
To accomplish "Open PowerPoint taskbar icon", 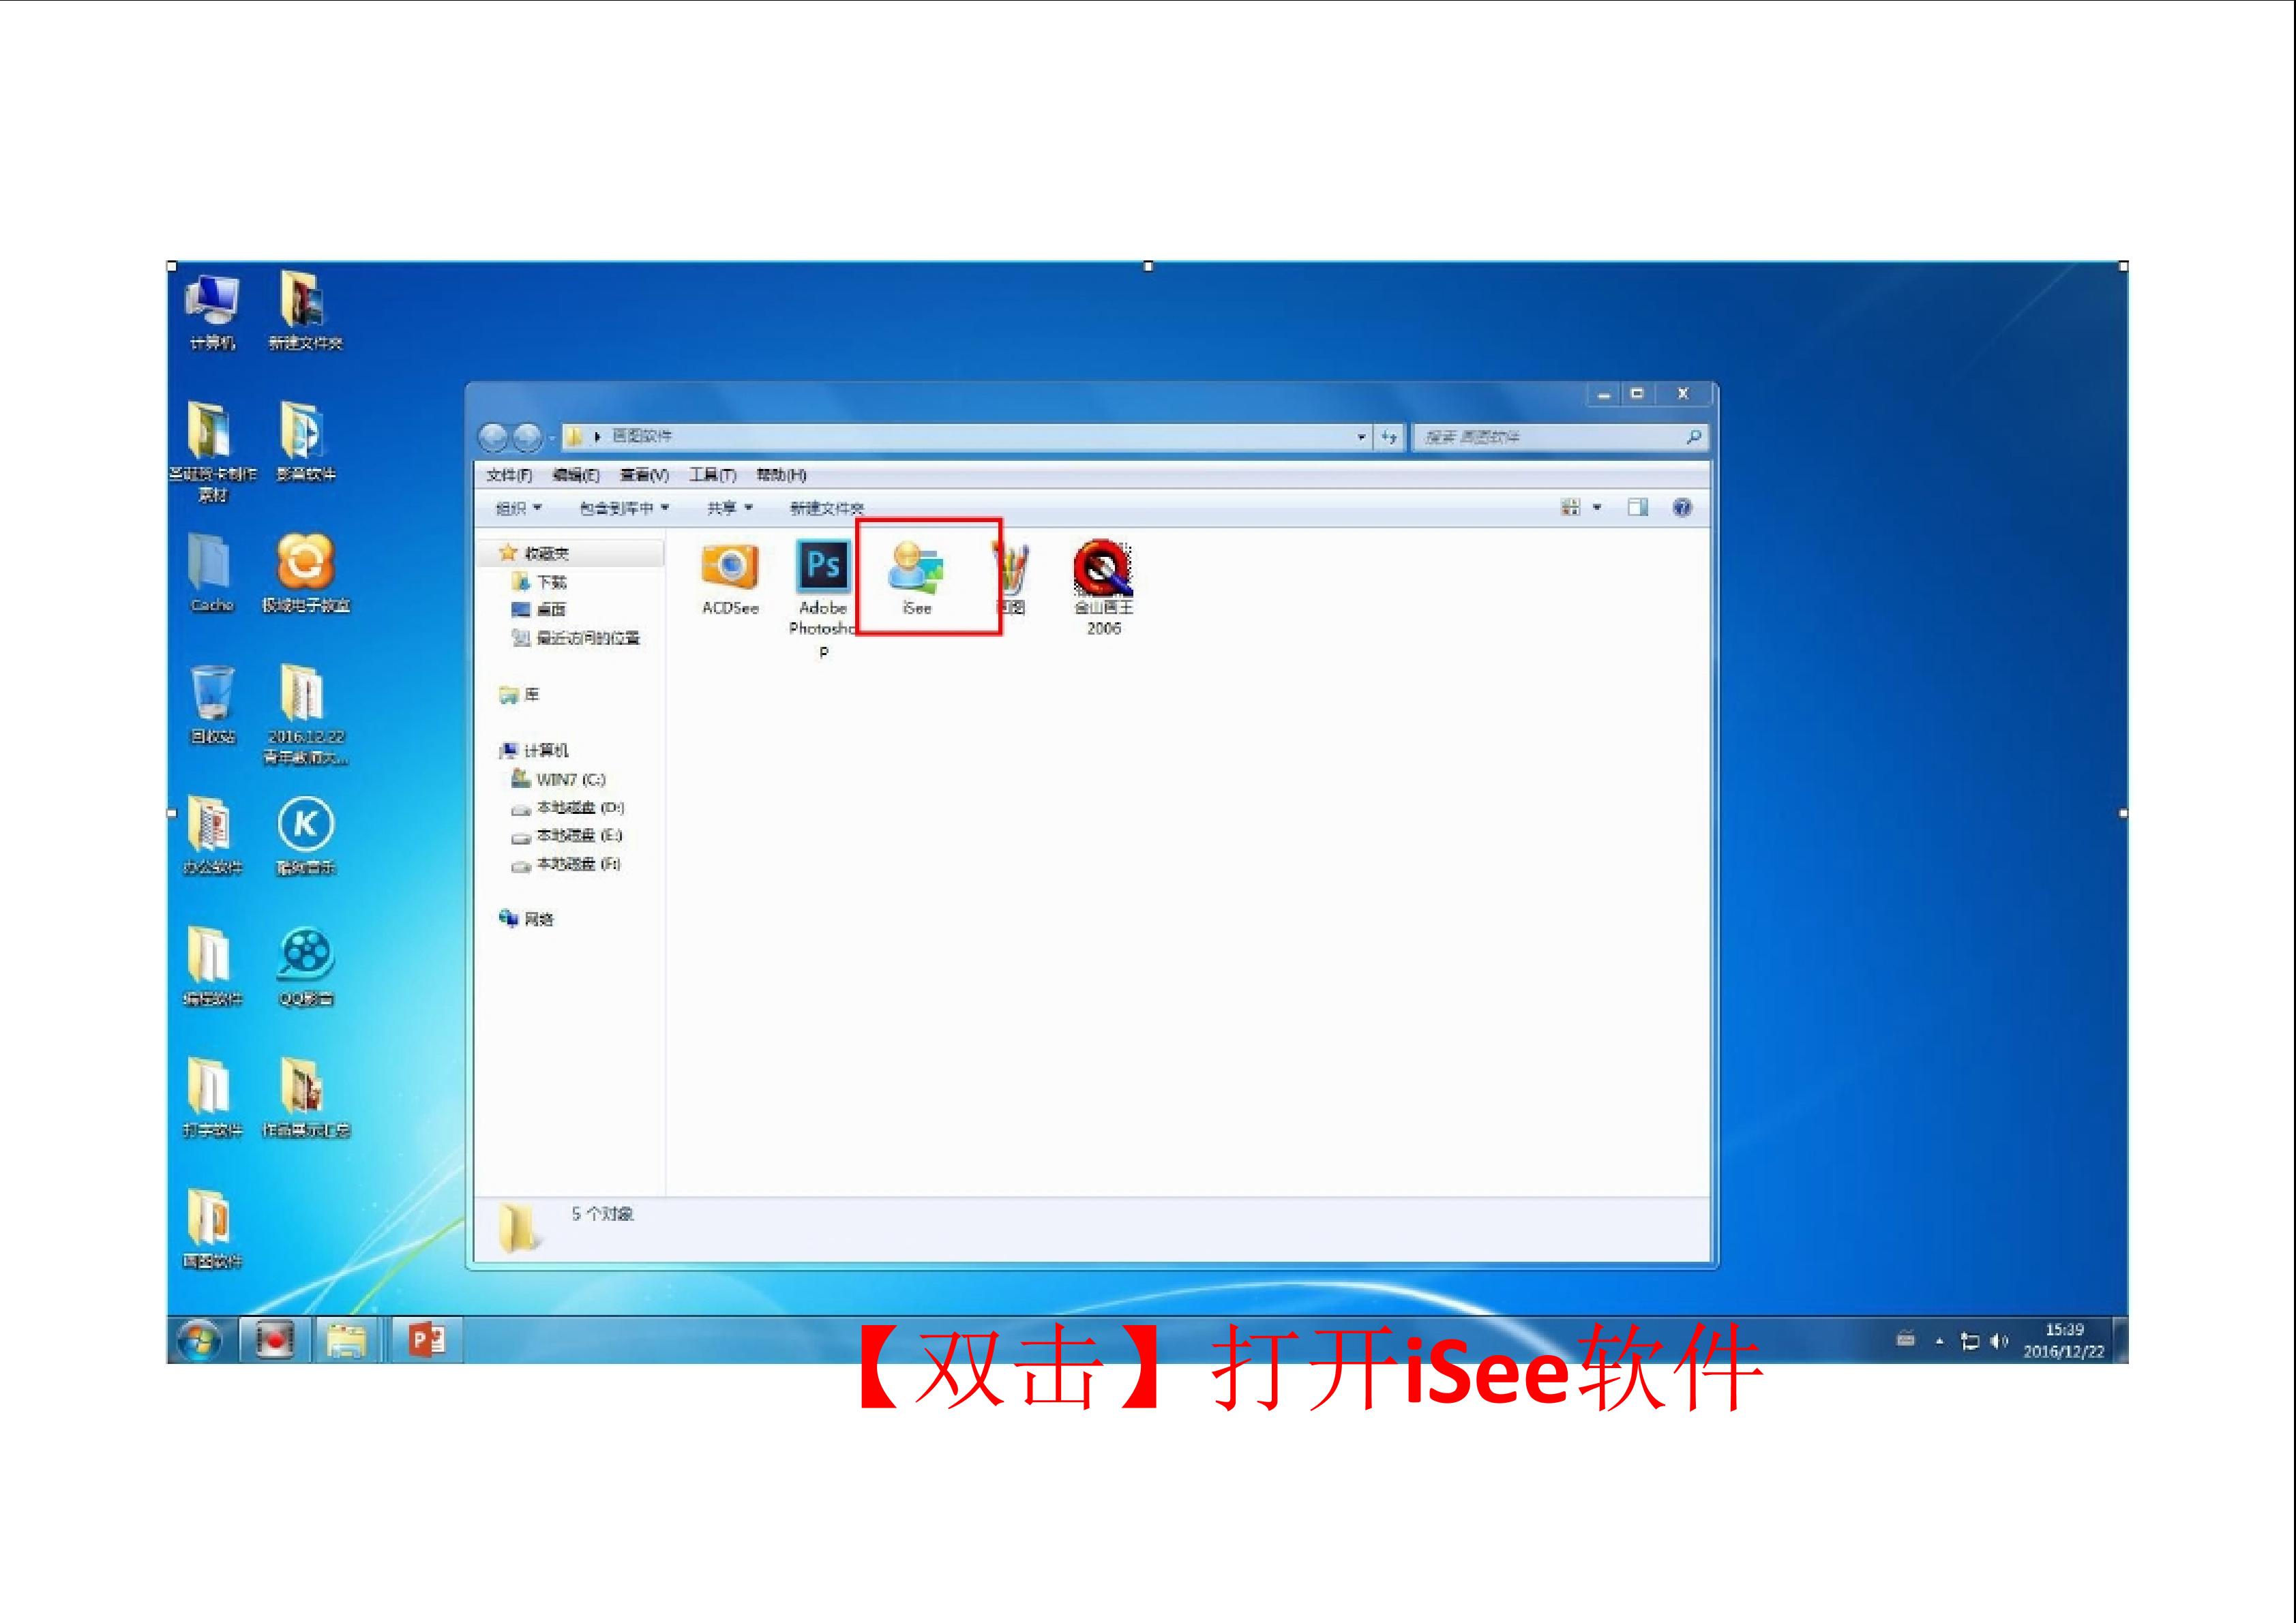I will pos(427,1339).
